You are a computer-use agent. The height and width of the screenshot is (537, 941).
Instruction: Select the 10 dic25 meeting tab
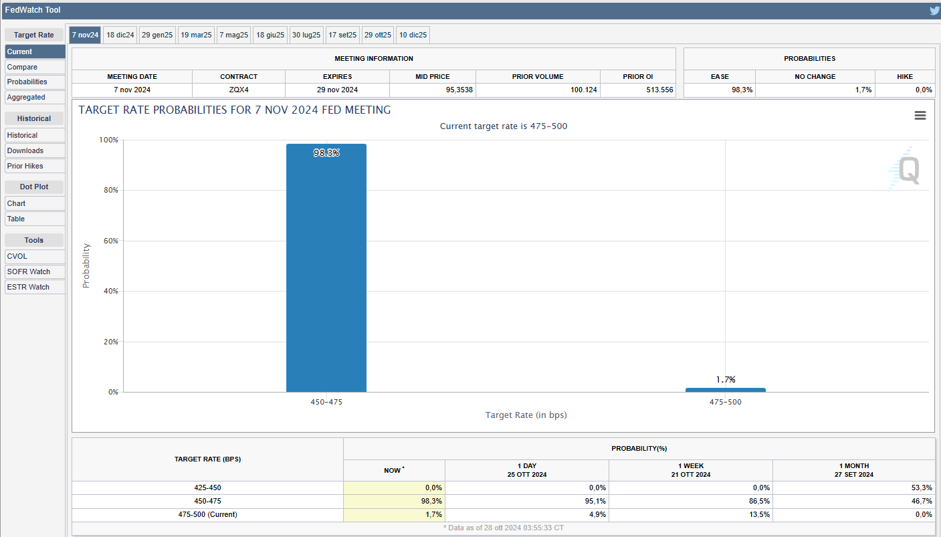[413, 35]
